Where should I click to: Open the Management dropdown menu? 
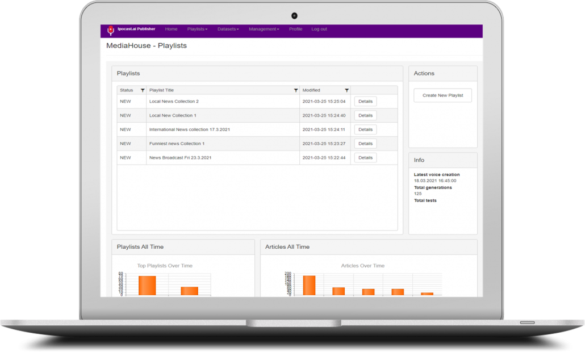tap(264, 29)
